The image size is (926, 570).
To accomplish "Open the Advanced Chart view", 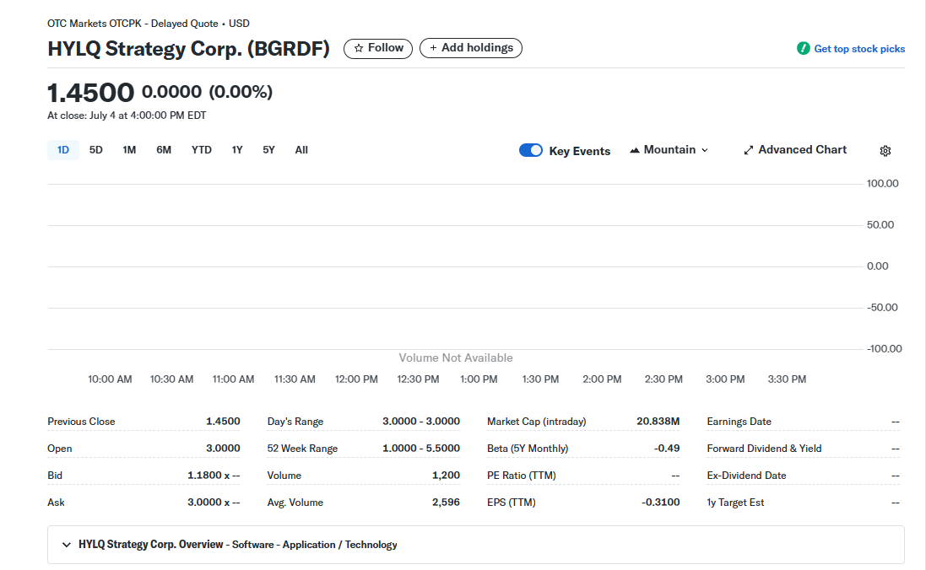I will tap(795, 150).
